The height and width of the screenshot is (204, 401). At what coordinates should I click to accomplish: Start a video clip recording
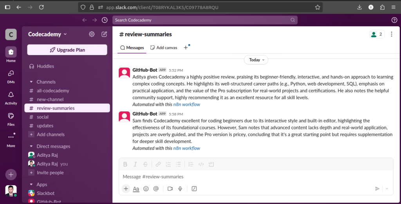(x=170, y=189)
